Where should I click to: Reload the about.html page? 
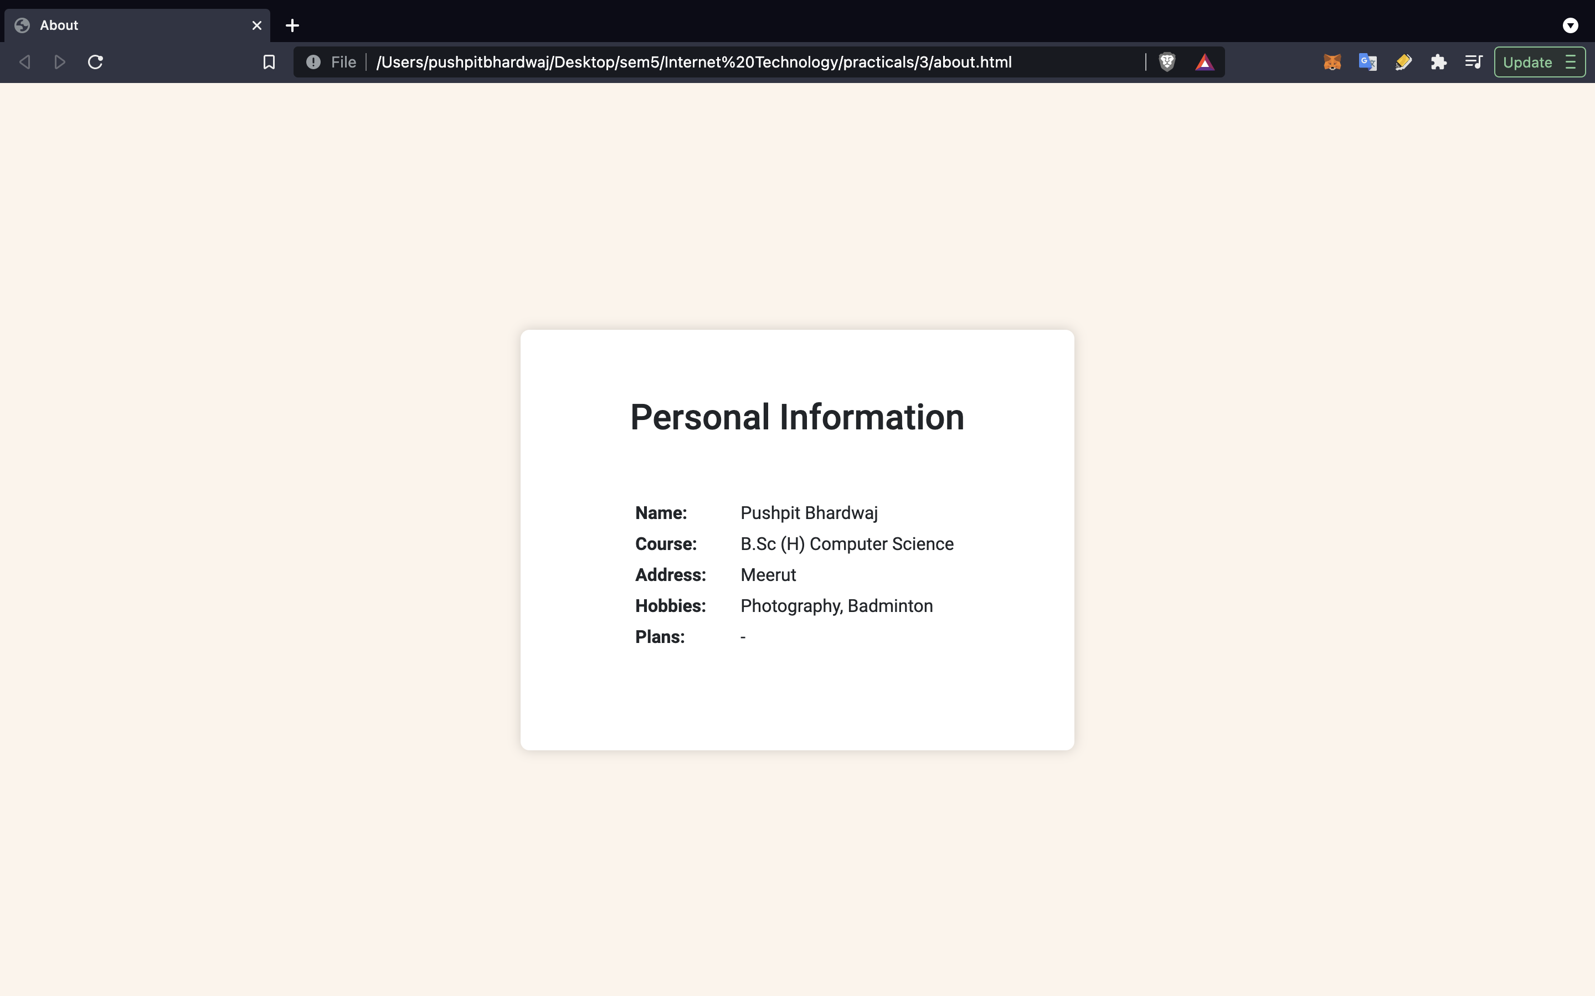[x=96, y=62]
